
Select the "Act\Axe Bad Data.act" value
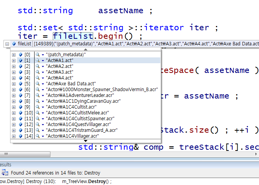tap(71, 84)
